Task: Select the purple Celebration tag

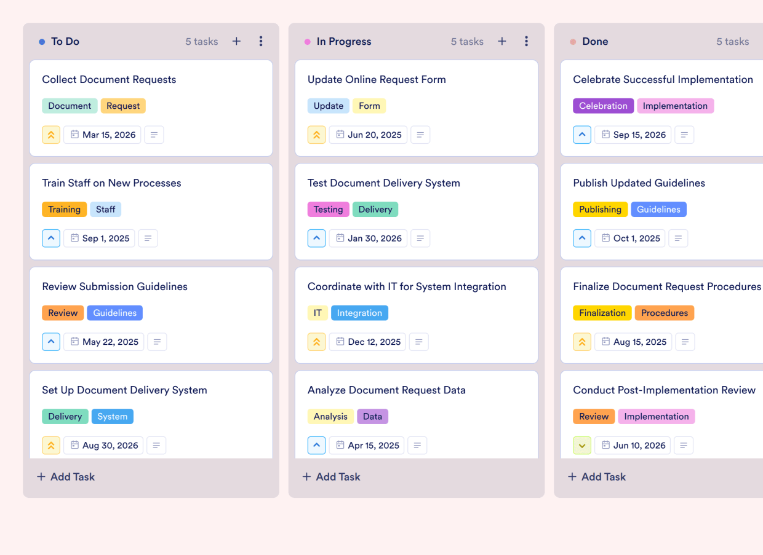Action: pos(603,106)
